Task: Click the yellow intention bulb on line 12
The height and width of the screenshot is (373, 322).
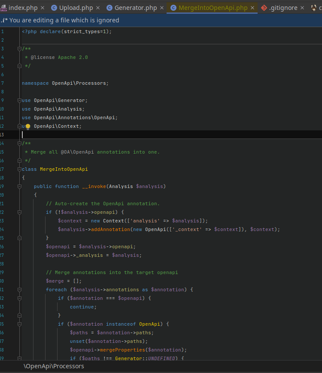Action: 27,126
